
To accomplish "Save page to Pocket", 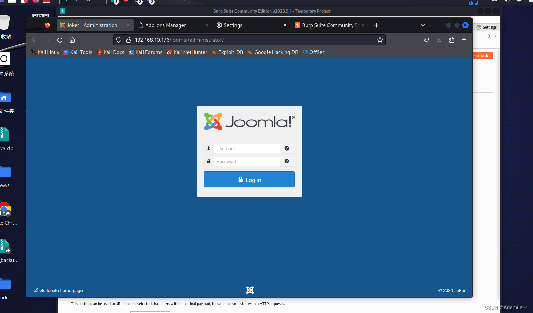I will tap(426, 40).
